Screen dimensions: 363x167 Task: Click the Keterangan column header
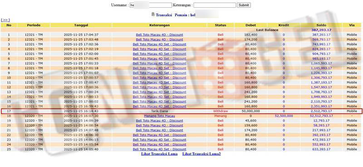coord(160,25)
